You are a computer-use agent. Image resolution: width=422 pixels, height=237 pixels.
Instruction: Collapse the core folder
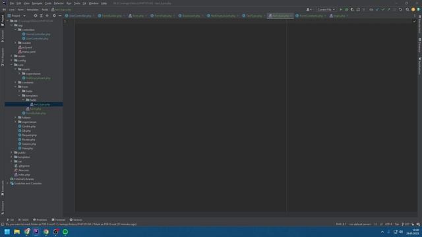[x=12, y=65]
